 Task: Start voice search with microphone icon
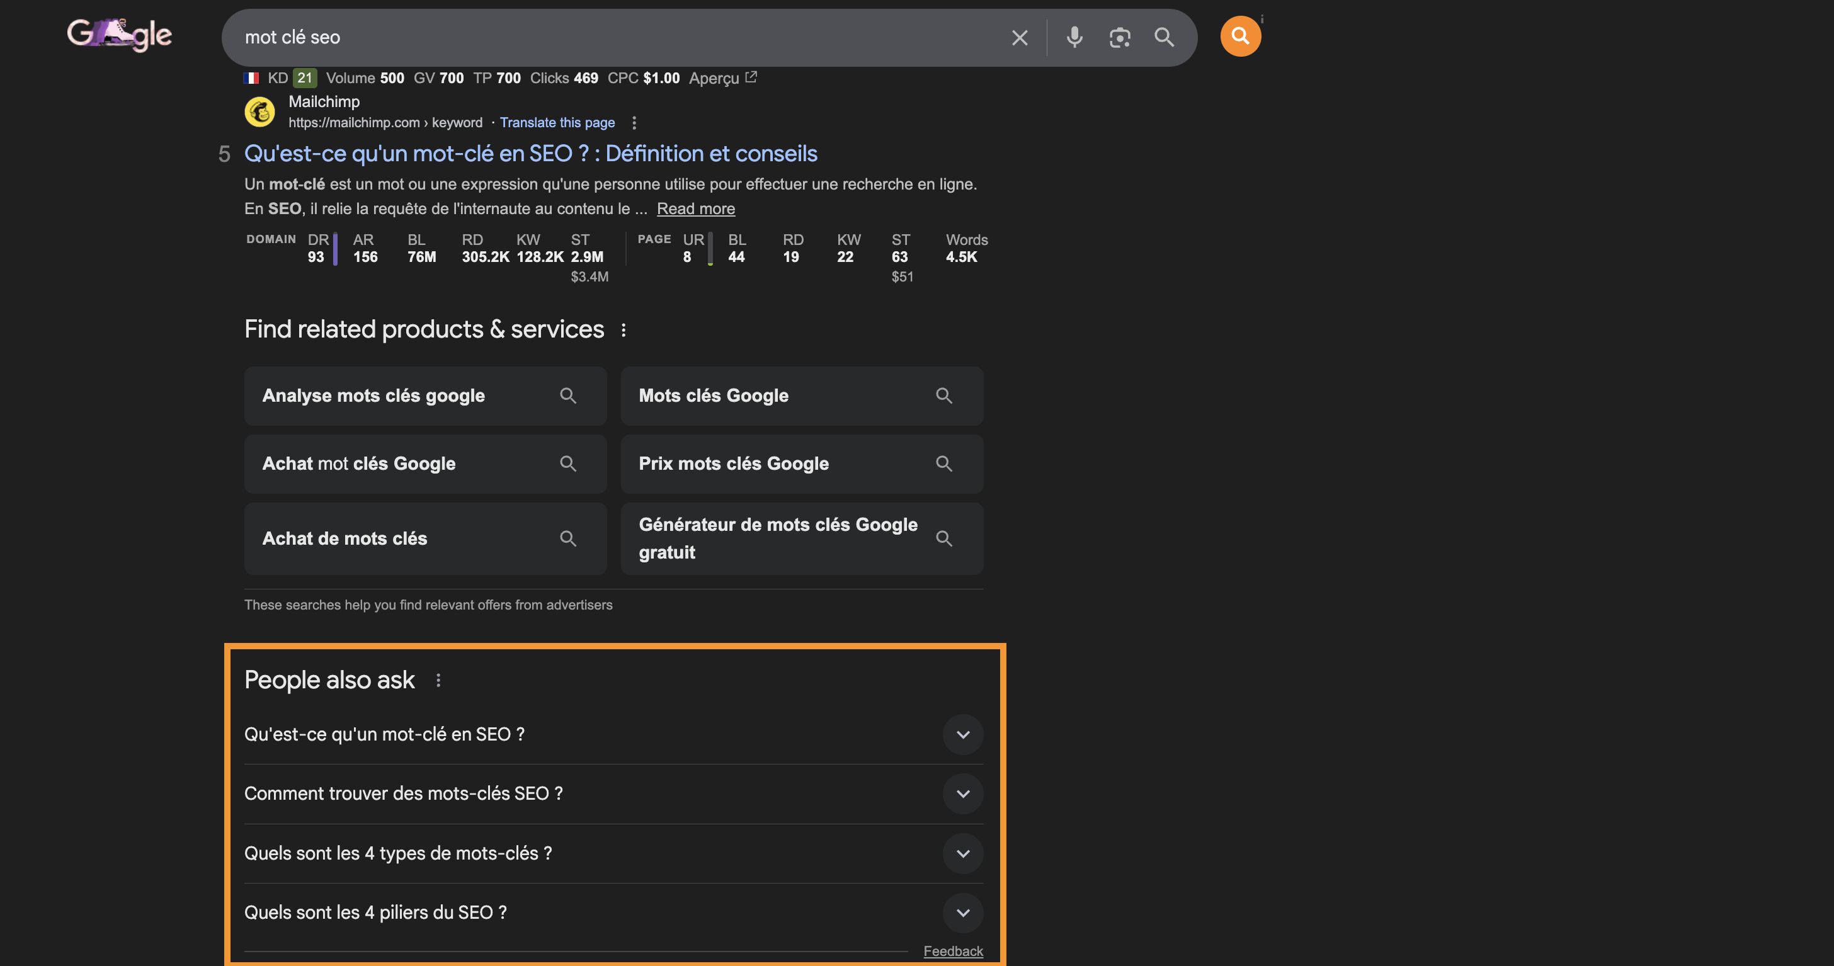pyautogui.click(x=1074, y=37)
